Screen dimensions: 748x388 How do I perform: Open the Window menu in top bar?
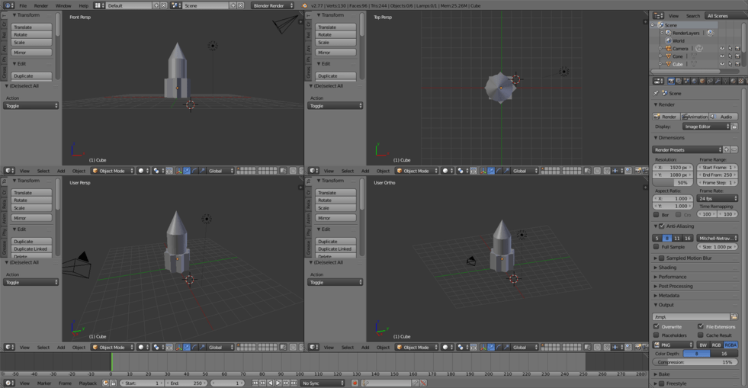click(x=63, y=5)
